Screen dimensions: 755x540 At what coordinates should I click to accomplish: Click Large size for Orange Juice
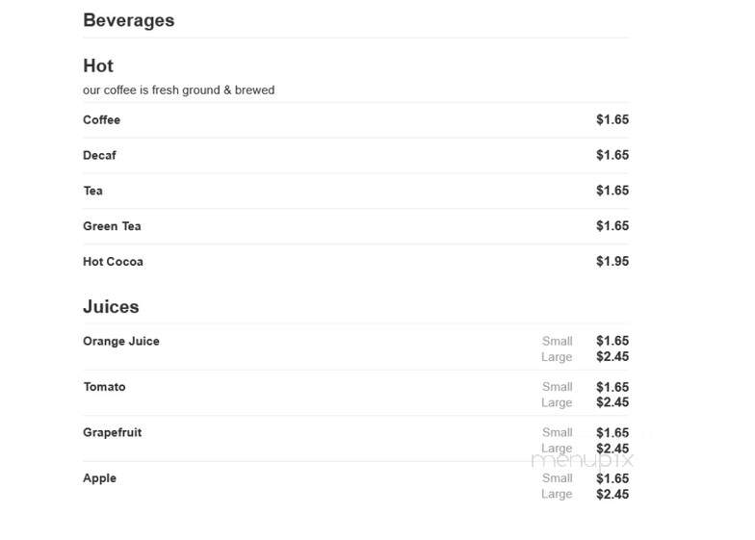click(x=557, y=357)
